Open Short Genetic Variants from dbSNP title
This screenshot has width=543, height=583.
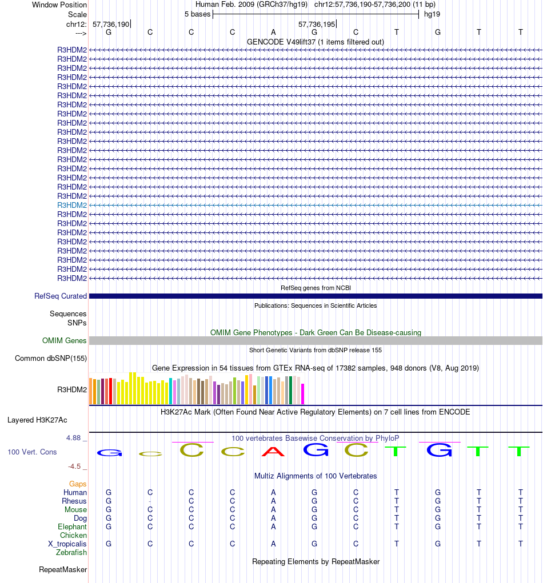316,350
